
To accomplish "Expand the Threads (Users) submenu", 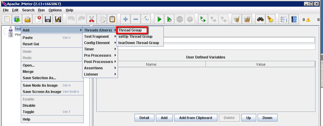I will coord(100,30).
